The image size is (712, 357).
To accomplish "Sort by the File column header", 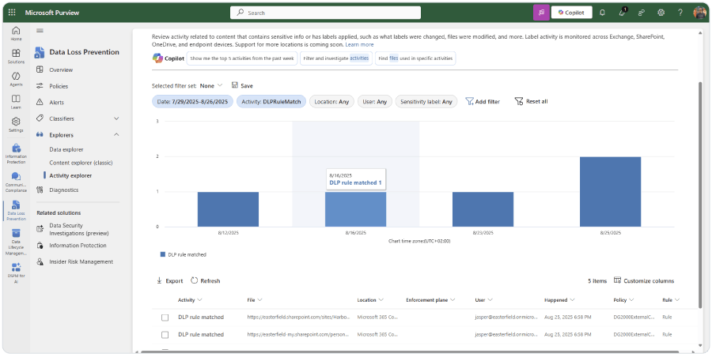I will (x=255, y=300).
